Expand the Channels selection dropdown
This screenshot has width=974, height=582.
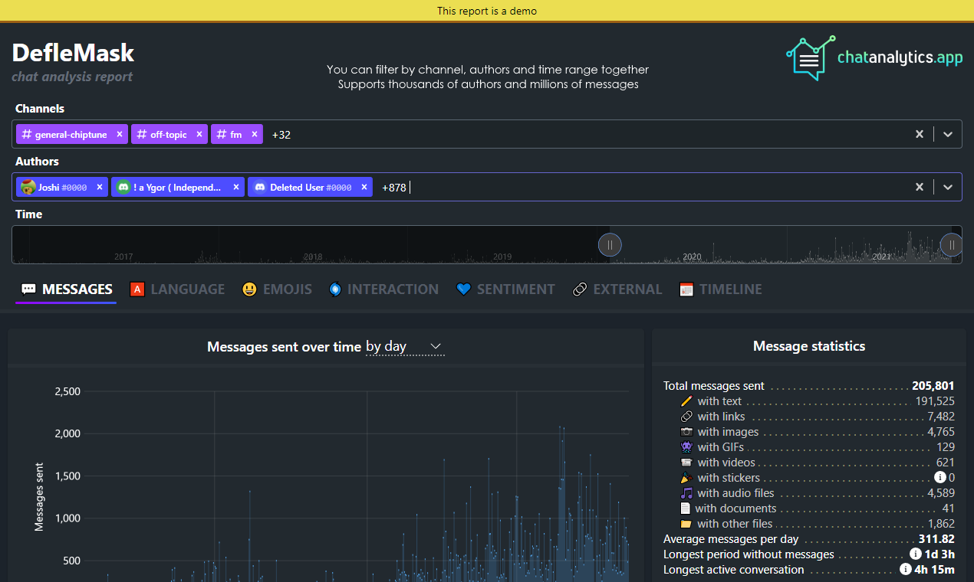pos(948,133)
